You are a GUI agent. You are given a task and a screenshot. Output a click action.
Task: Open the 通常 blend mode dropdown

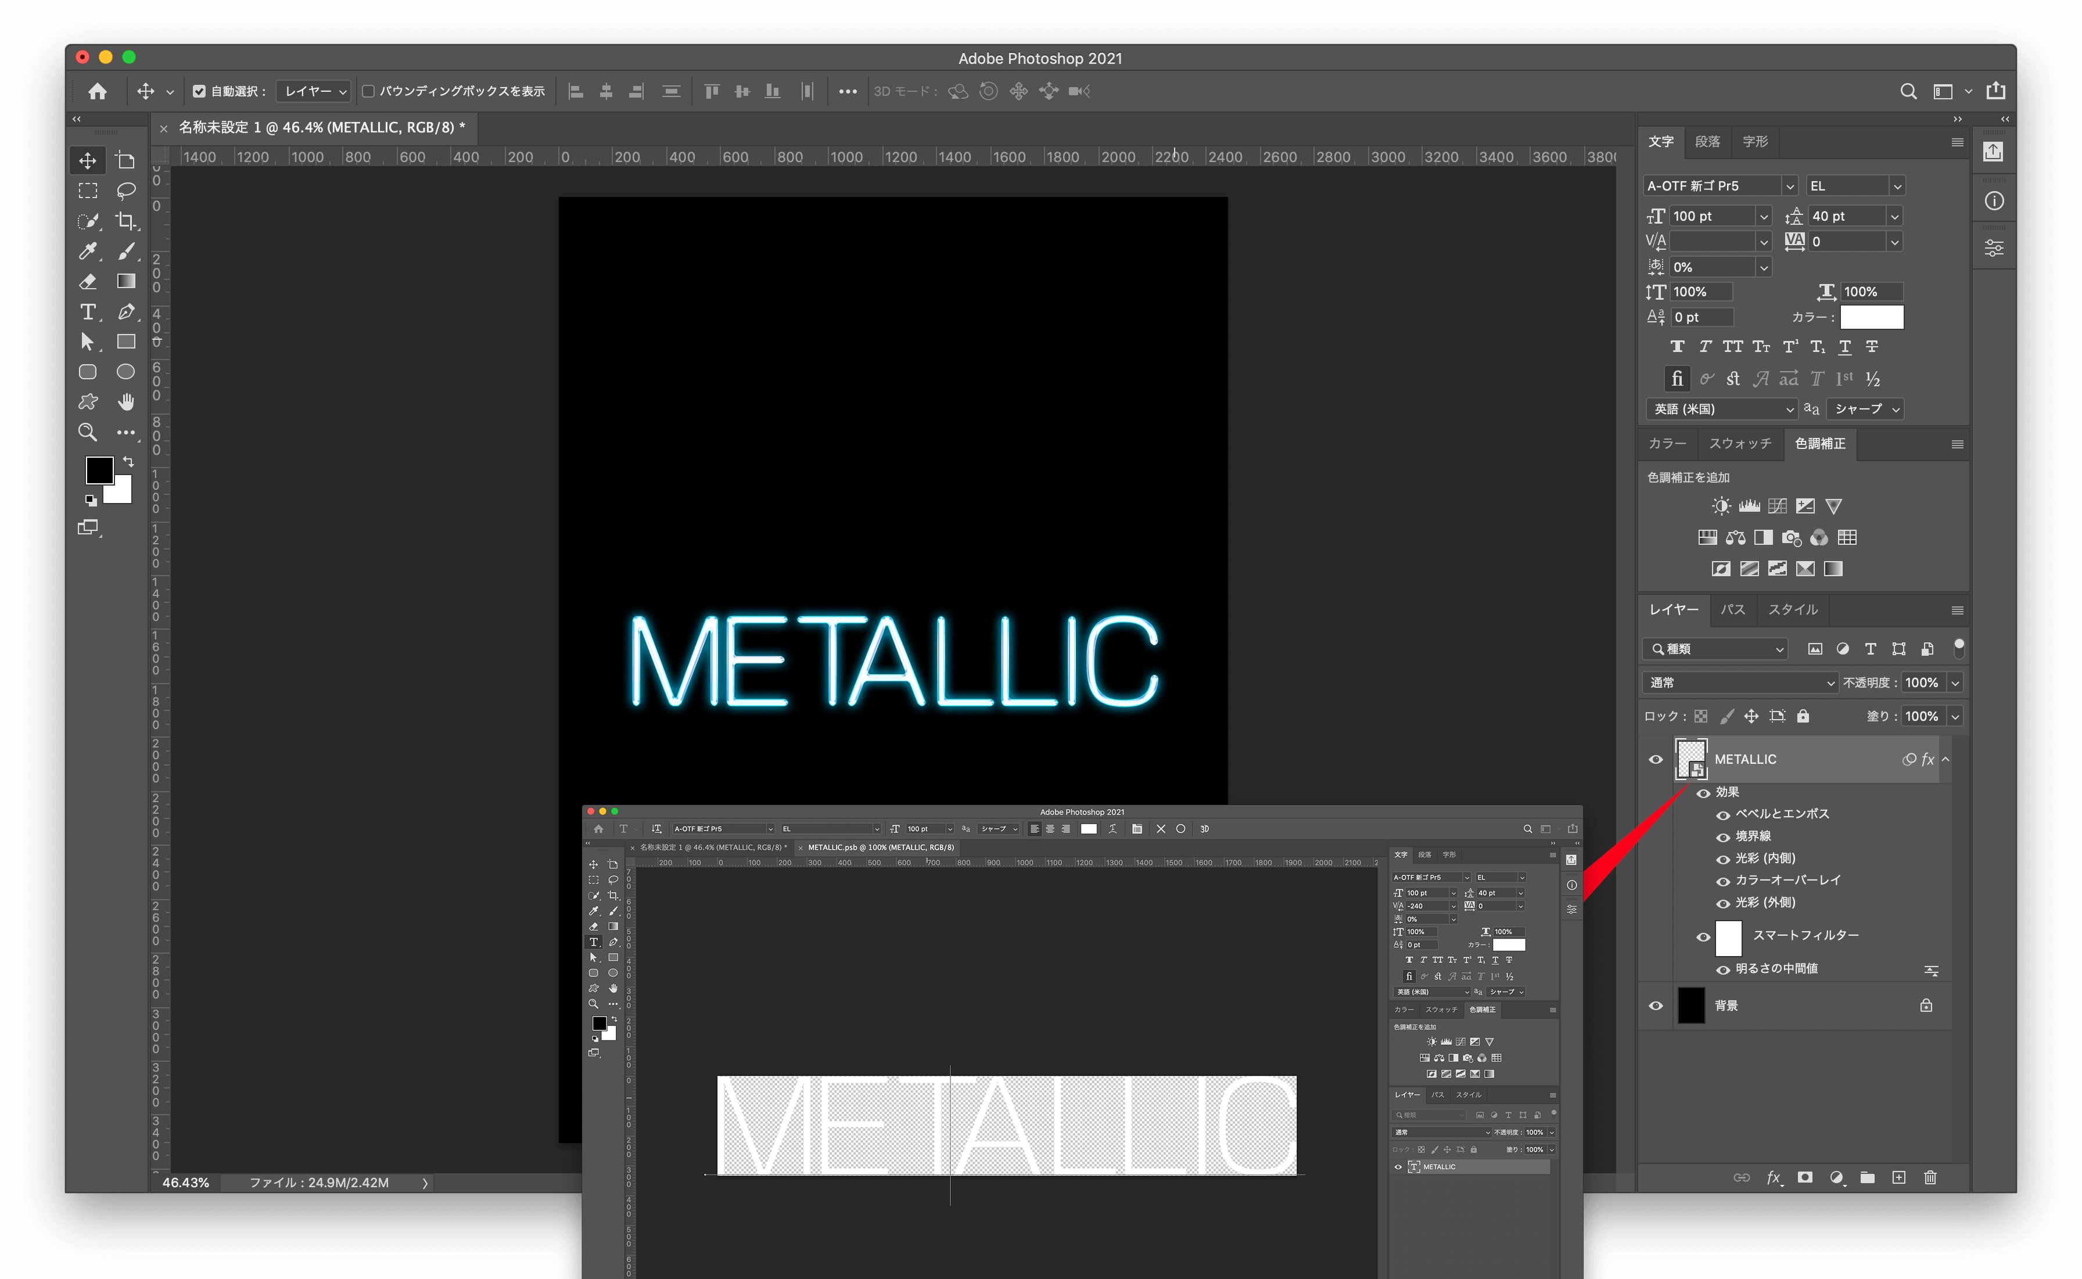(1740, 684)
